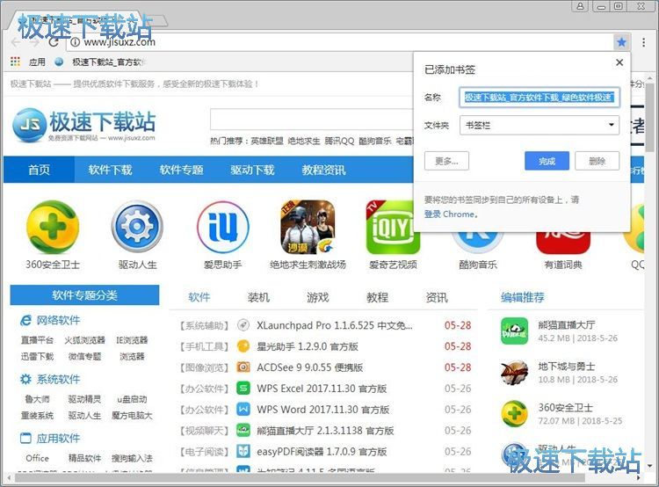This screenshot has height=487, width=659.
Task: Open the Chrome three-dot menu
Action: pyautogui.click(x=643, y=42)
